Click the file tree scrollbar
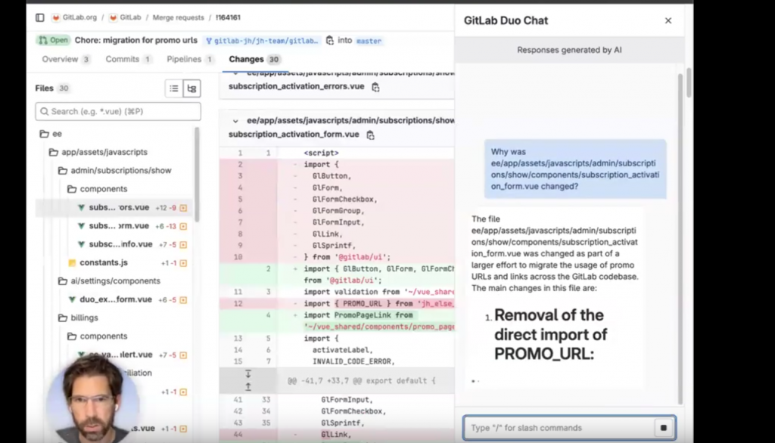The image size is (775, 443). [197, 175]
